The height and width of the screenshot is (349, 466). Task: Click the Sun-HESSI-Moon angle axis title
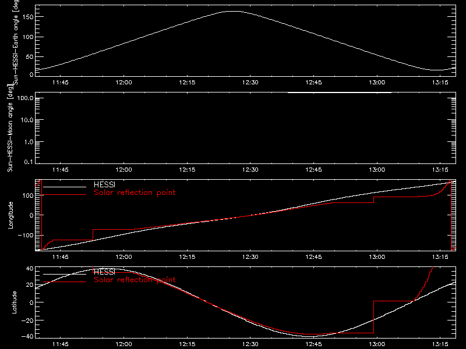point(10,127)
